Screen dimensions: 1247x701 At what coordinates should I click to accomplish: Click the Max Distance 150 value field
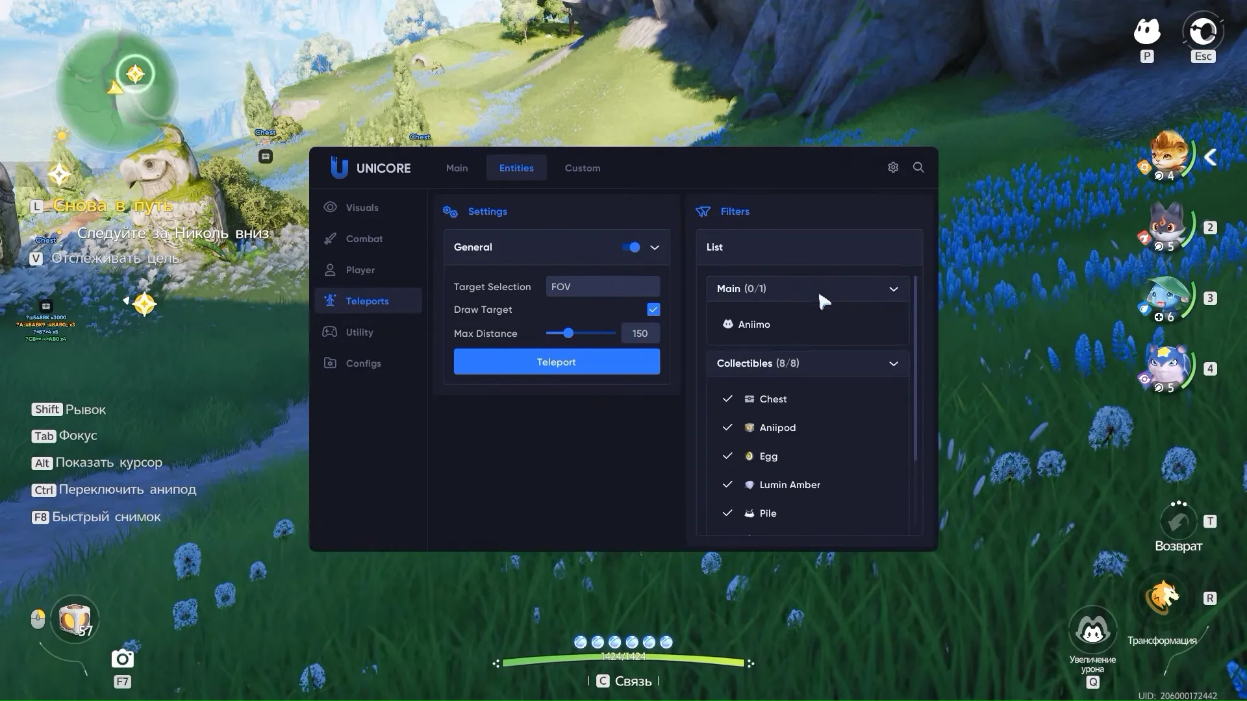pos(640,334)
